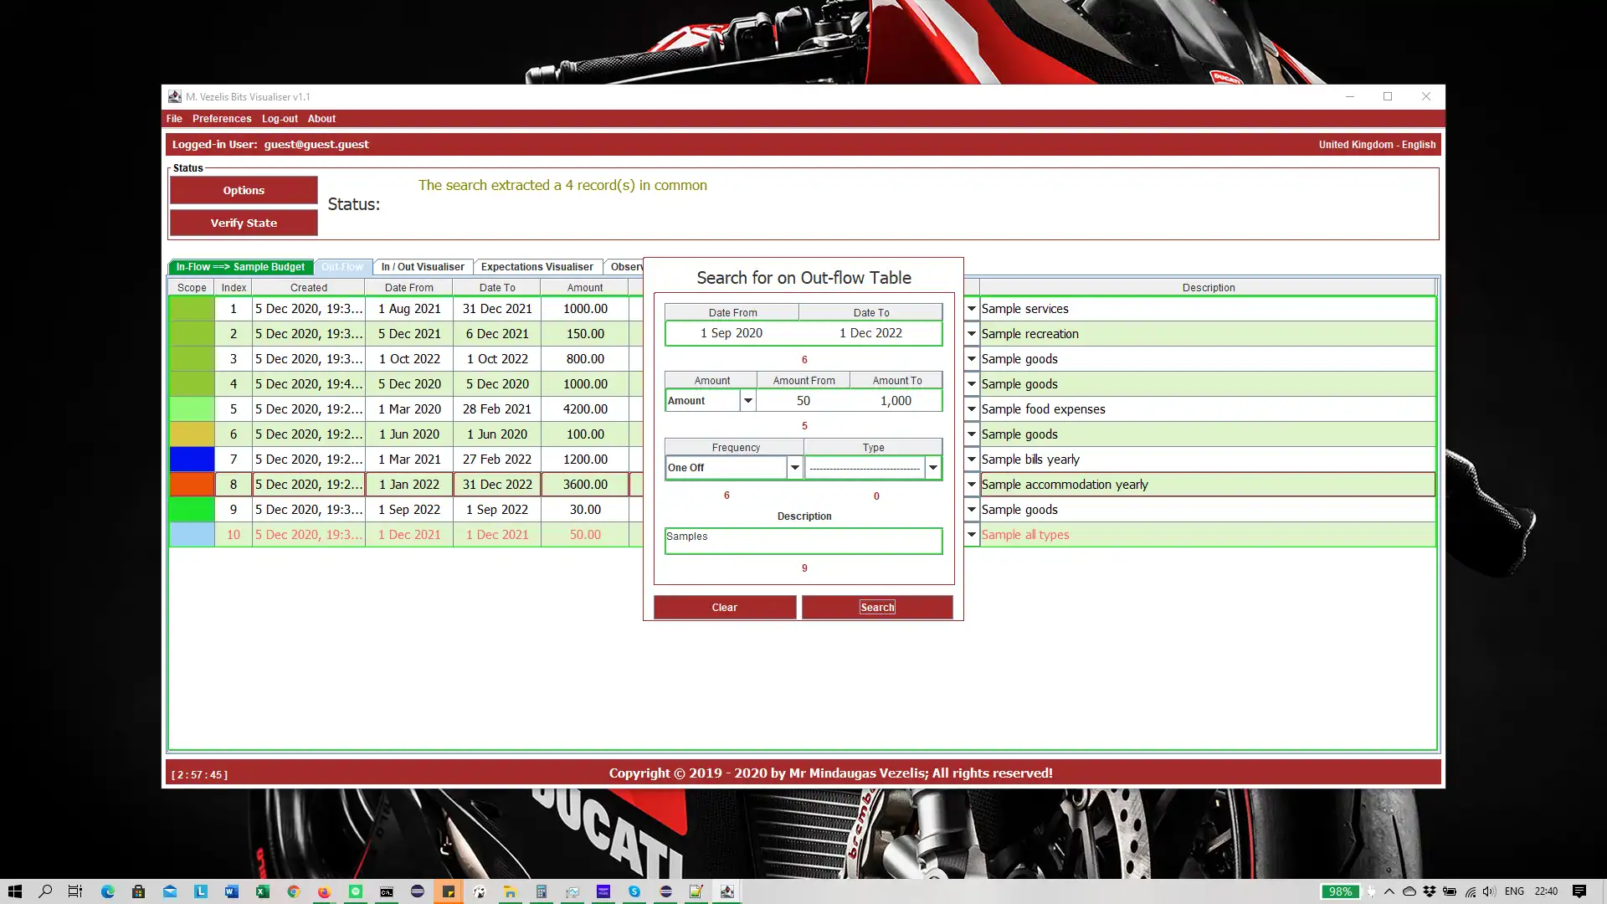
Task: Click the Observations tab icon
Action: point(626,266)
